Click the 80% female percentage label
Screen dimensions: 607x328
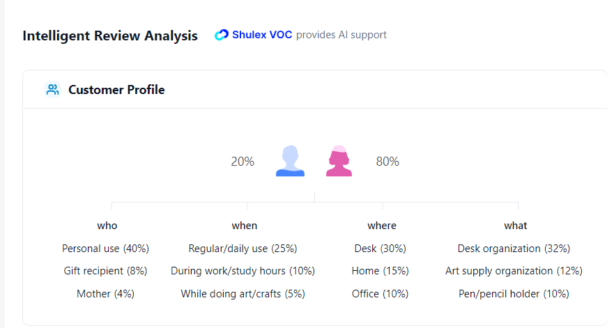[387, 162]
